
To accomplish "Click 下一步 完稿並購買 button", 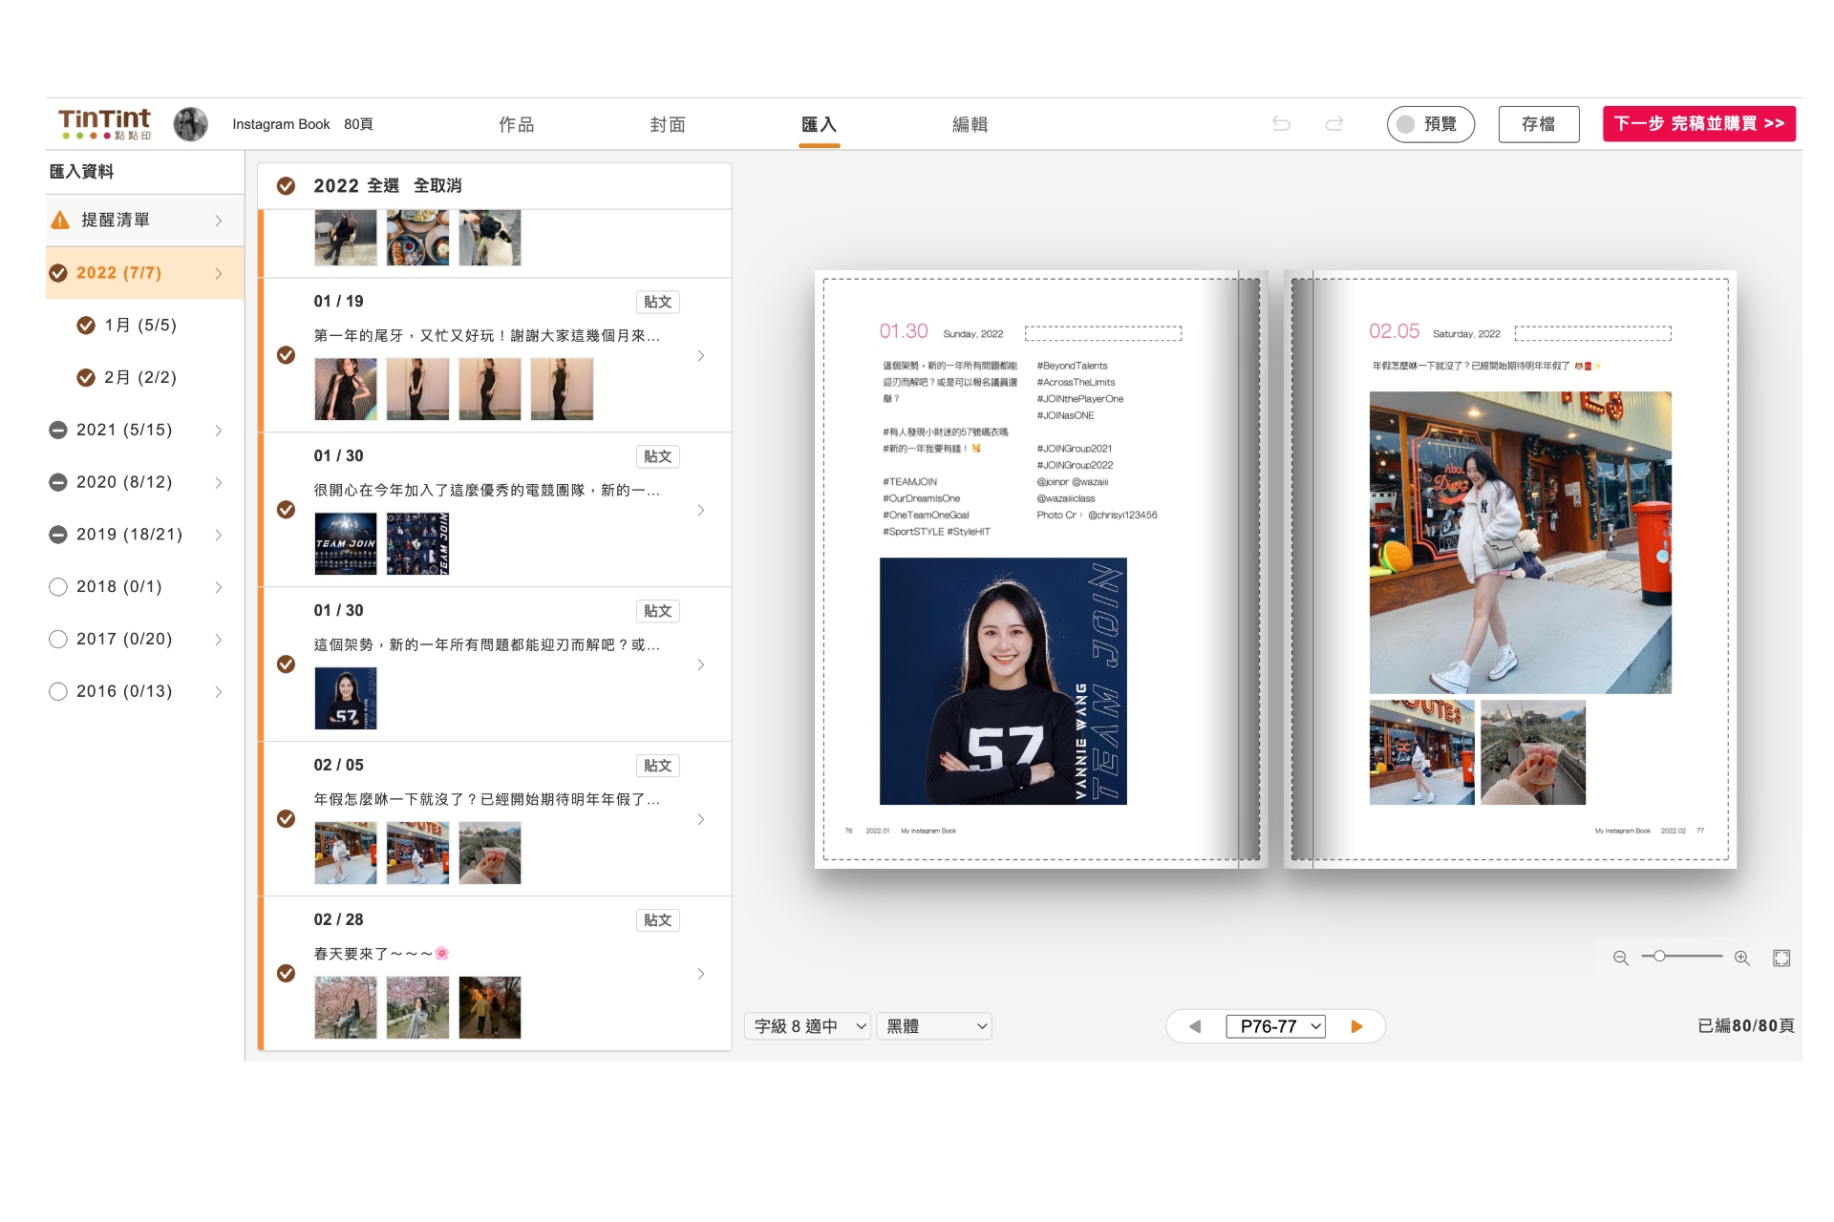I will click(x=1699, y=124).
